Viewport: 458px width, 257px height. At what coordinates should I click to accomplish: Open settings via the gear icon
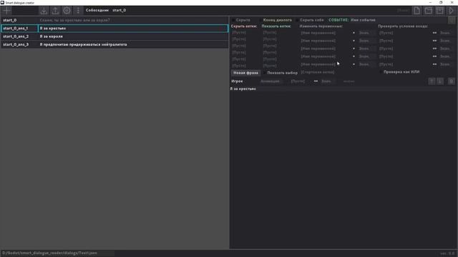[x=67, y=11]
